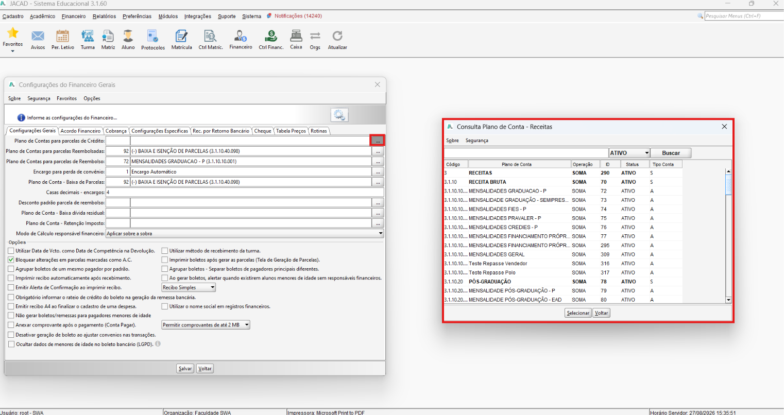Open the Turma toolbar icon
The height and width of the screenshot is (415, 784).
pyautogui.click(x=88, y=36)
